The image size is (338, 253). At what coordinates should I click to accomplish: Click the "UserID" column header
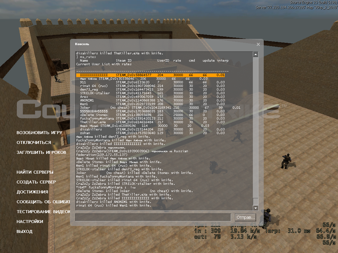(x=163, y=61)
